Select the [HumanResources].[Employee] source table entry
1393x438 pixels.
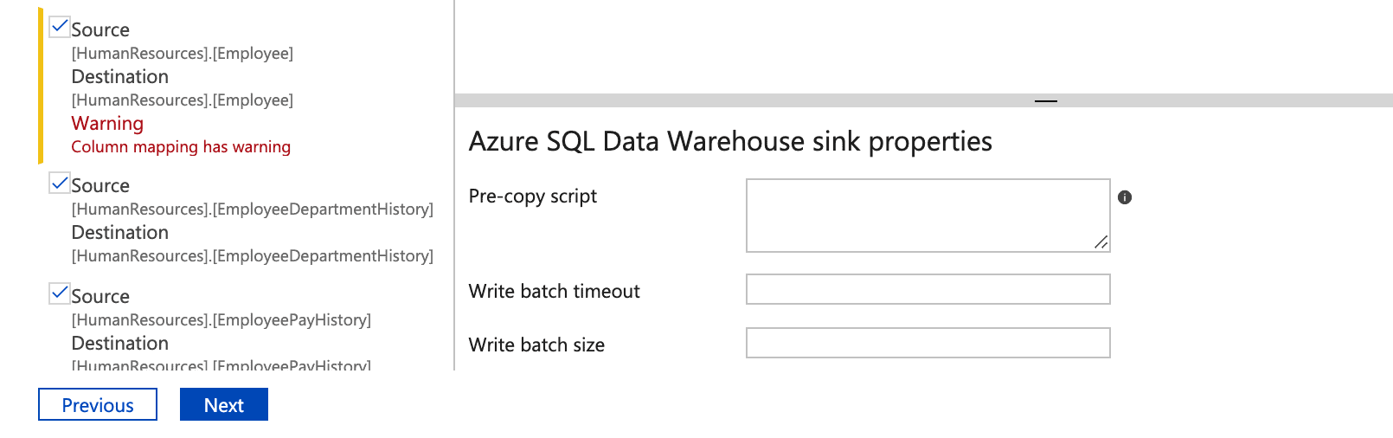coord(182,54)
